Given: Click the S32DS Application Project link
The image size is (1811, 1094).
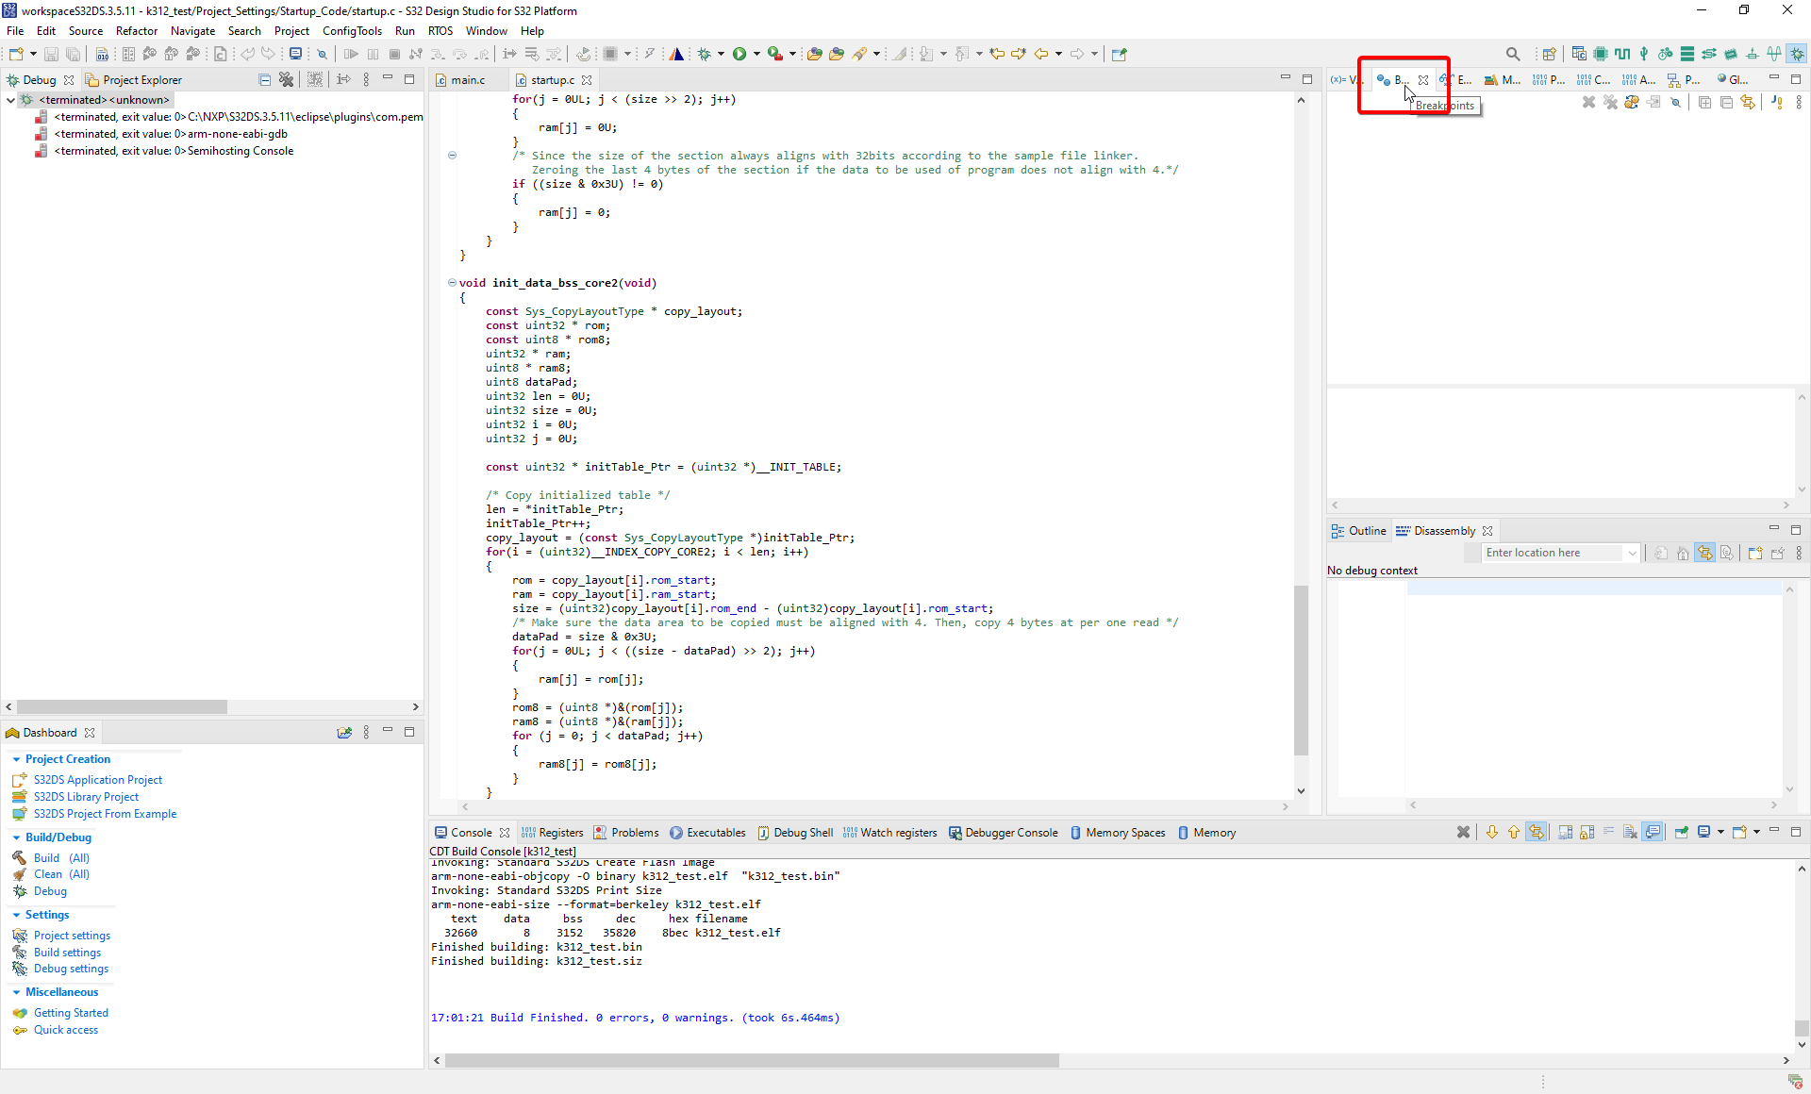Looking at the screenshot, I should pyautogui.click(x=98, y=780).
